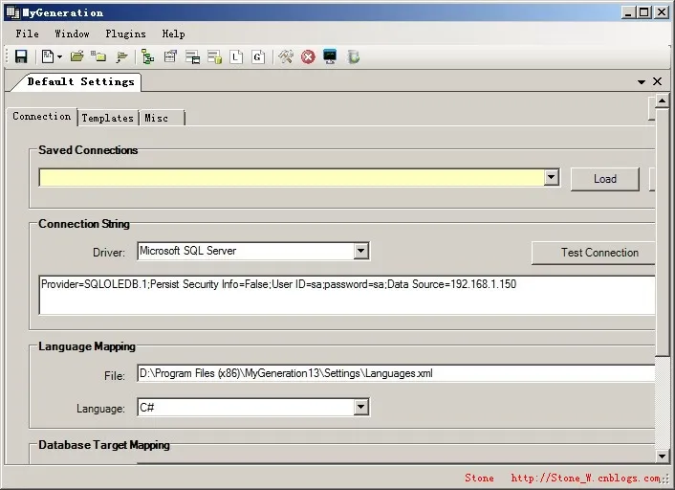Switch to the Templates tab
This screenshot has height=490, width=675.
pos(108,118)
